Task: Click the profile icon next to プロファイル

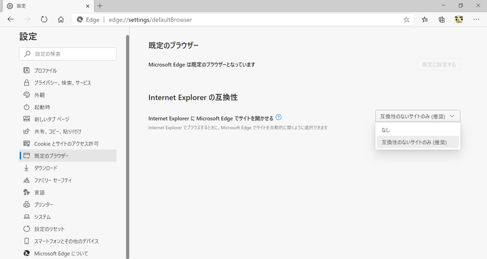Action: [x=27, y=70]
